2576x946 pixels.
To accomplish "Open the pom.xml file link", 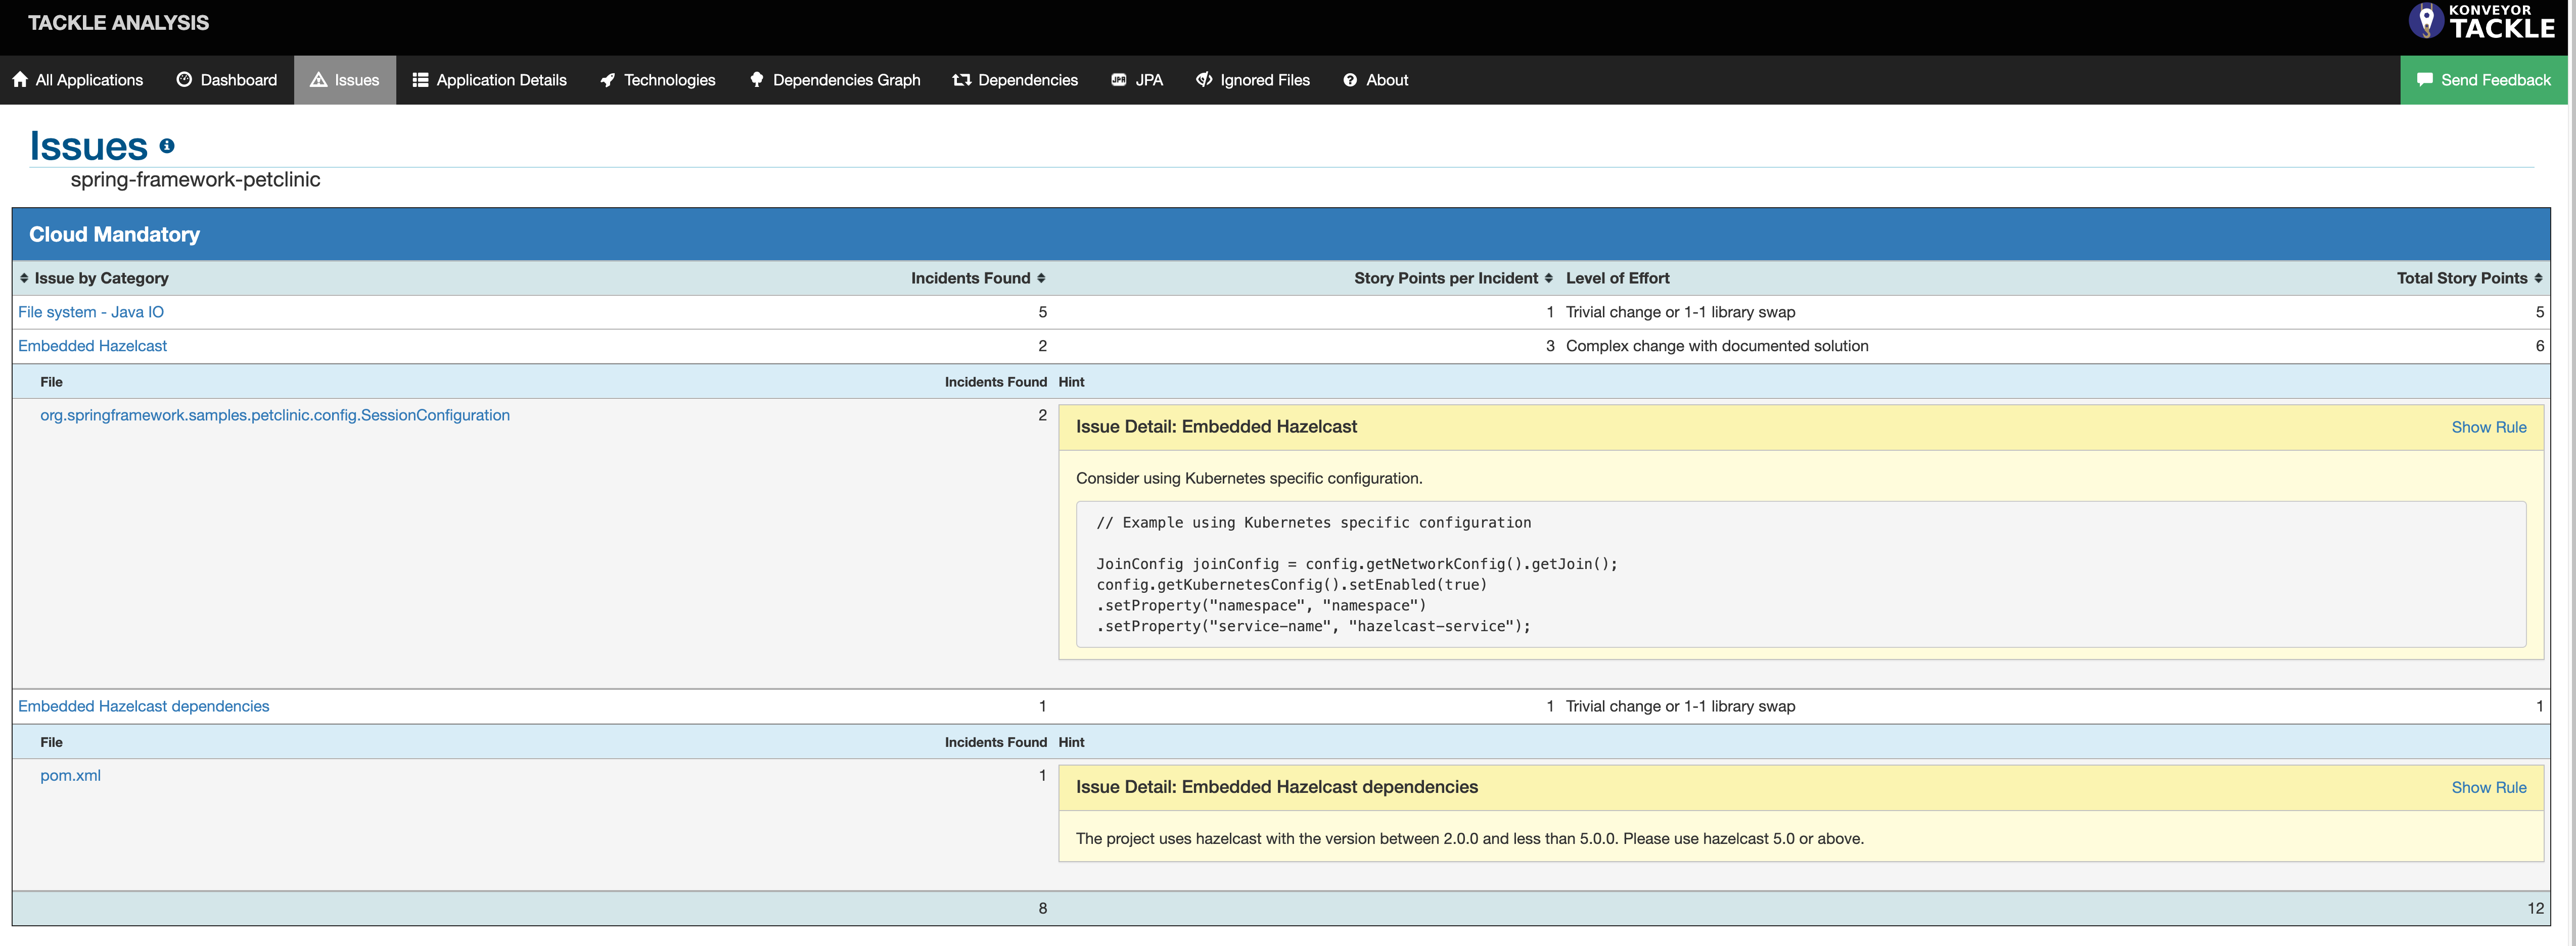I will coord(70,776).
